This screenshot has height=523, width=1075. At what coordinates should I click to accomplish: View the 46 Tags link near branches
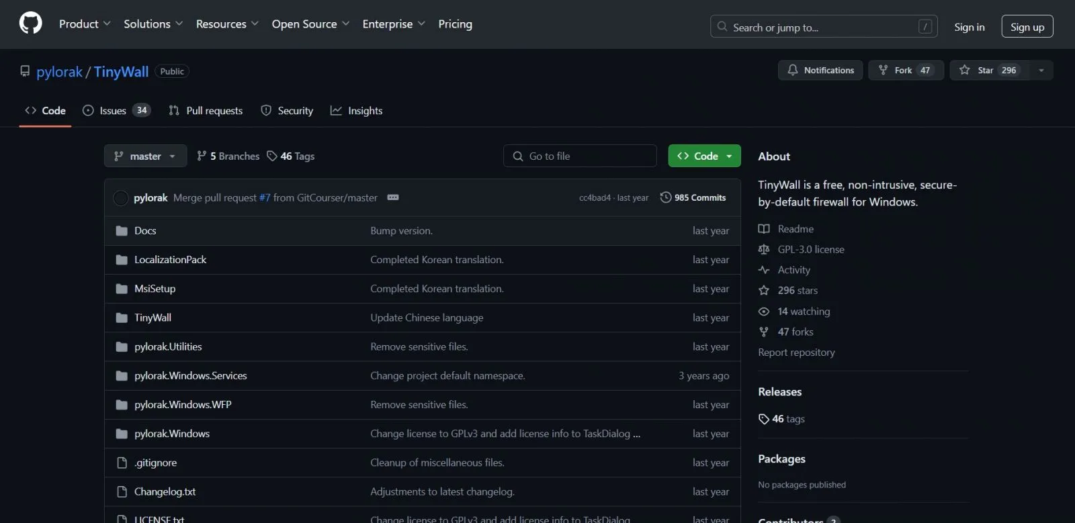point(290,156)
